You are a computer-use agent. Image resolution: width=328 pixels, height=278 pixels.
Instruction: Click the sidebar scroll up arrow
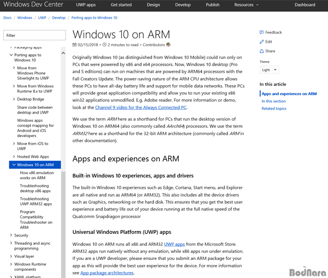[x=63, y=53]
